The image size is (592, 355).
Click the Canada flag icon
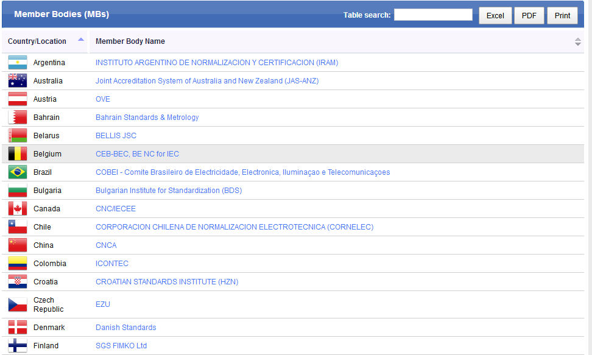tap(17, 209)
